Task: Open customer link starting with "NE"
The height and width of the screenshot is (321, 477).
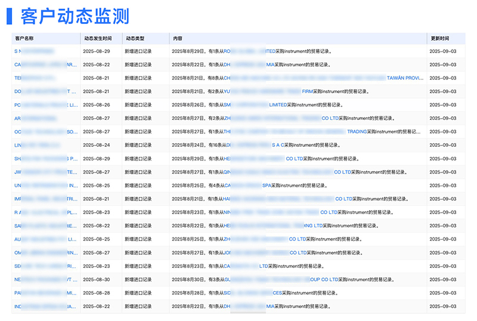Action: [x=45, y=279]
